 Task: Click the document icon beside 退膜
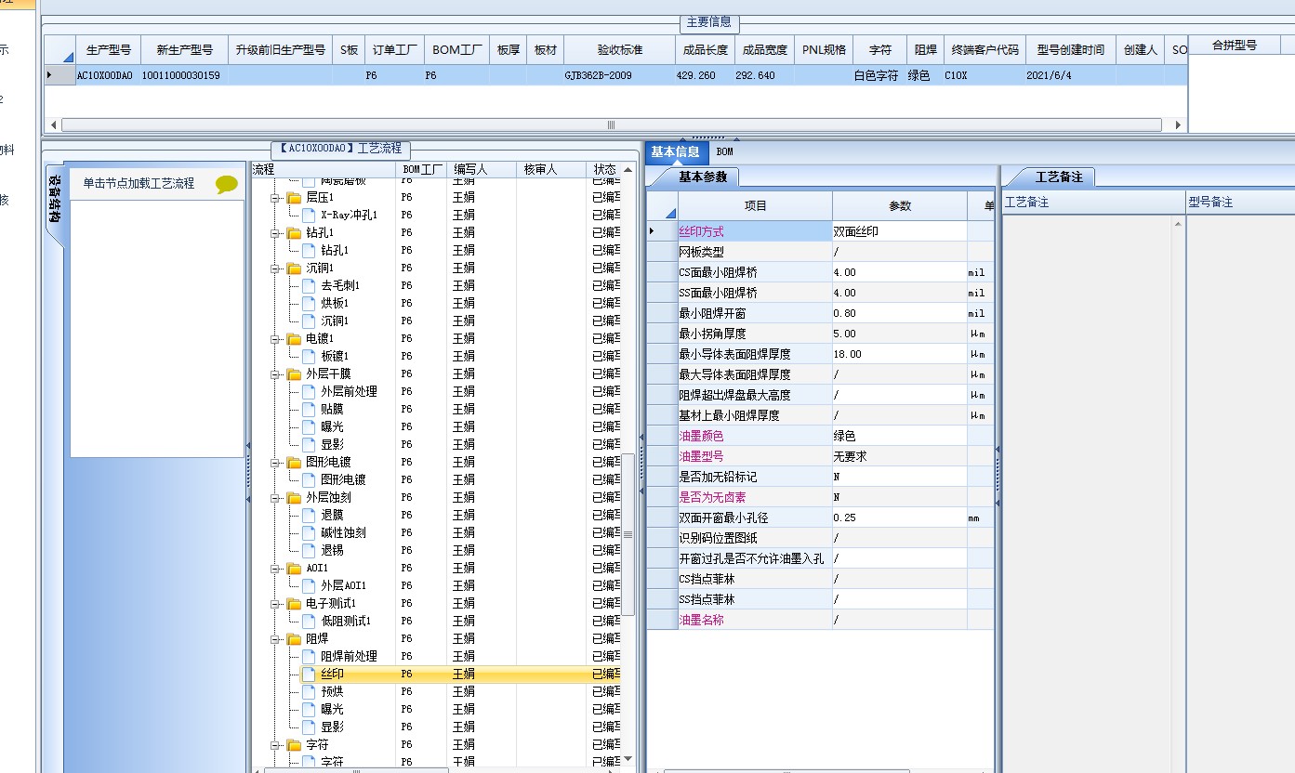[310, 515]
